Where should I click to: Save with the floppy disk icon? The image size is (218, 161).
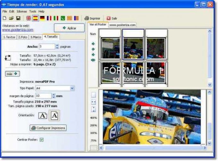point(18,18)
